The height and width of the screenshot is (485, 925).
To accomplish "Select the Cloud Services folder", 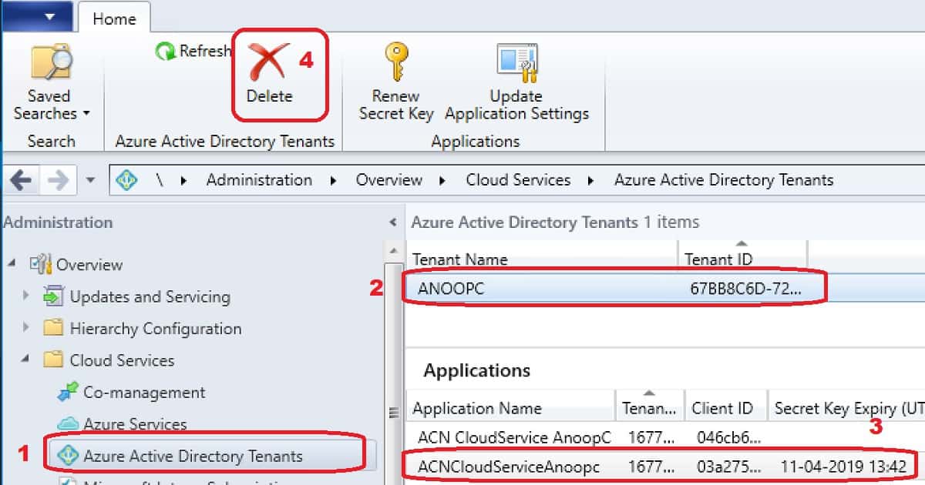I will click(x=122, y=360).
